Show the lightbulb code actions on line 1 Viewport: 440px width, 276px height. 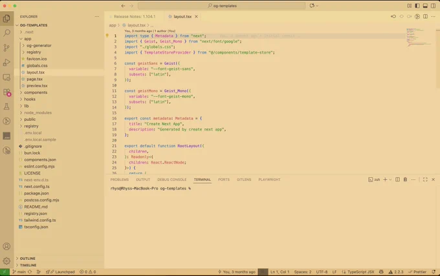pos(107,36)
